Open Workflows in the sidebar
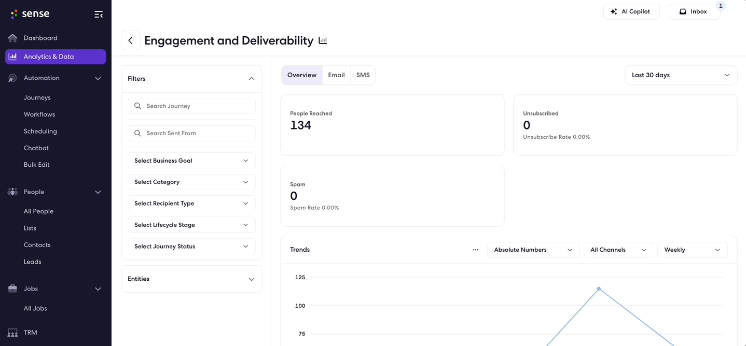Screen dimensions: 746x346 point(39,114)
